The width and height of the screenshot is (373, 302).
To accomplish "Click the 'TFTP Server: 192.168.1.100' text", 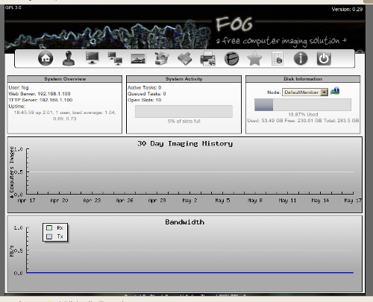I will pos(40,100).
